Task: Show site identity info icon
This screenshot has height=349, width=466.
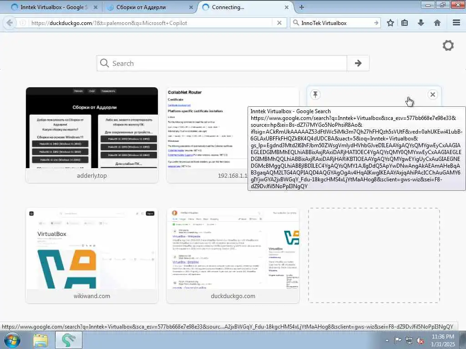Action: click(23, 23)
